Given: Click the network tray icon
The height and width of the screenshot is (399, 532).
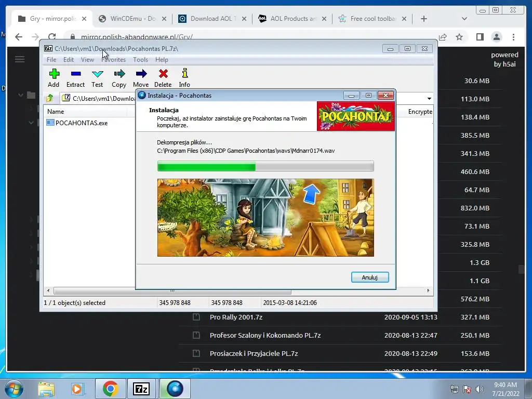Looking at the screenshot, I should pos(454,389).
